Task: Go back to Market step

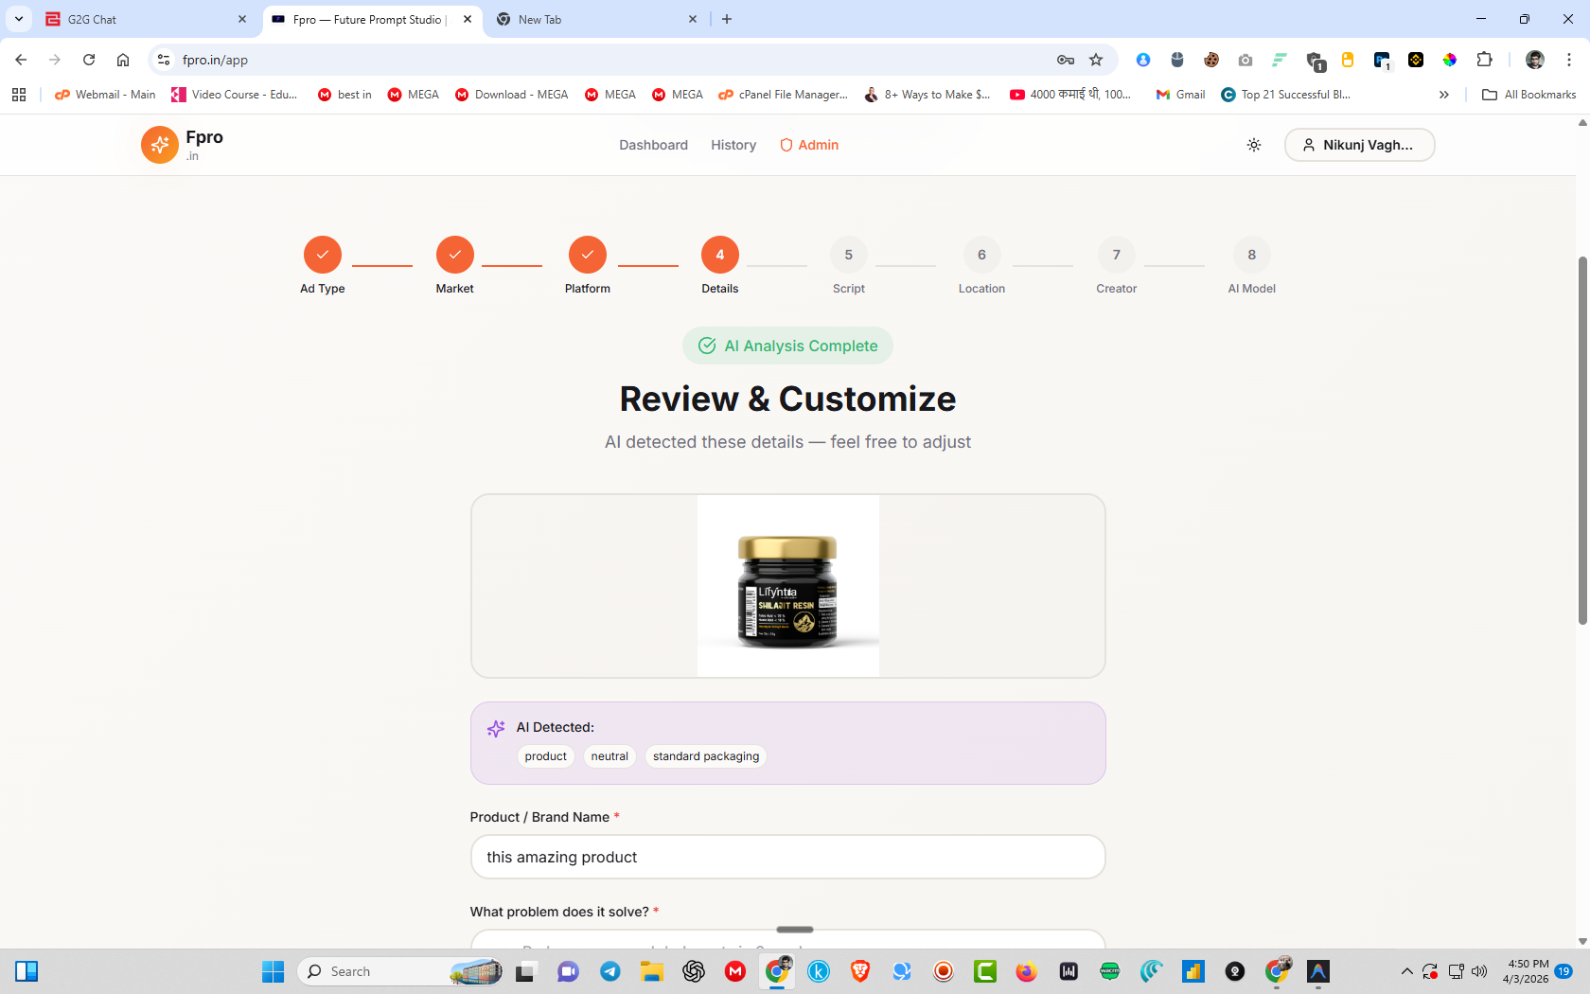Action: point(455,255)
